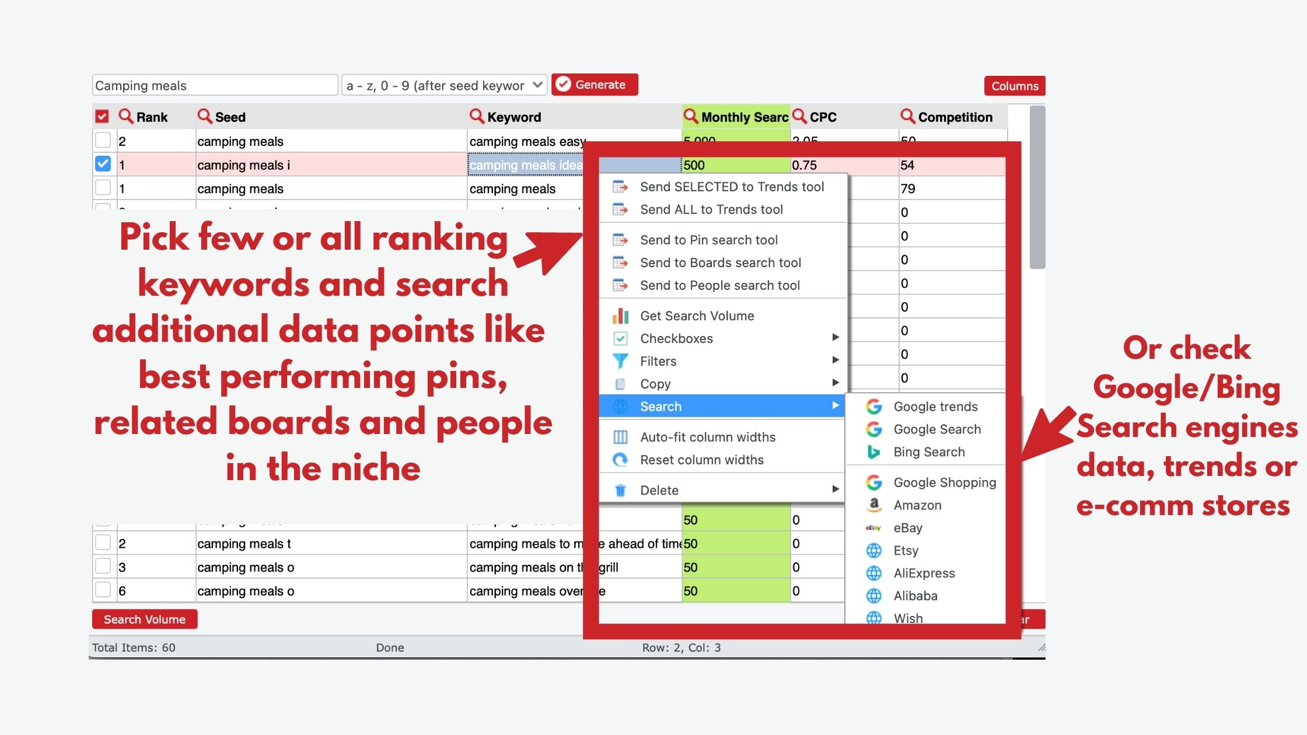The width and height of the screenshot is (1307, 735).
Task: Click the Google Search logo icon
Action: tap(873, 429)
